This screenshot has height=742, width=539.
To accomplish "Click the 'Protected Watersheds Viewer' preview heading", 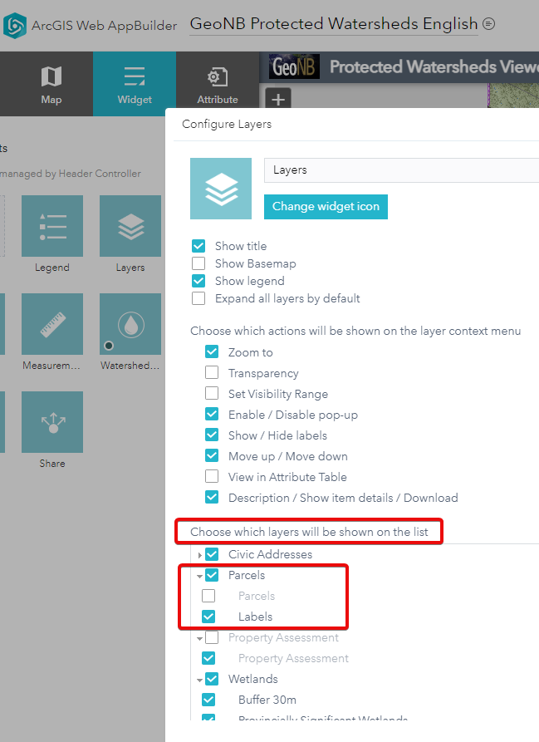I will coord(434,66).
